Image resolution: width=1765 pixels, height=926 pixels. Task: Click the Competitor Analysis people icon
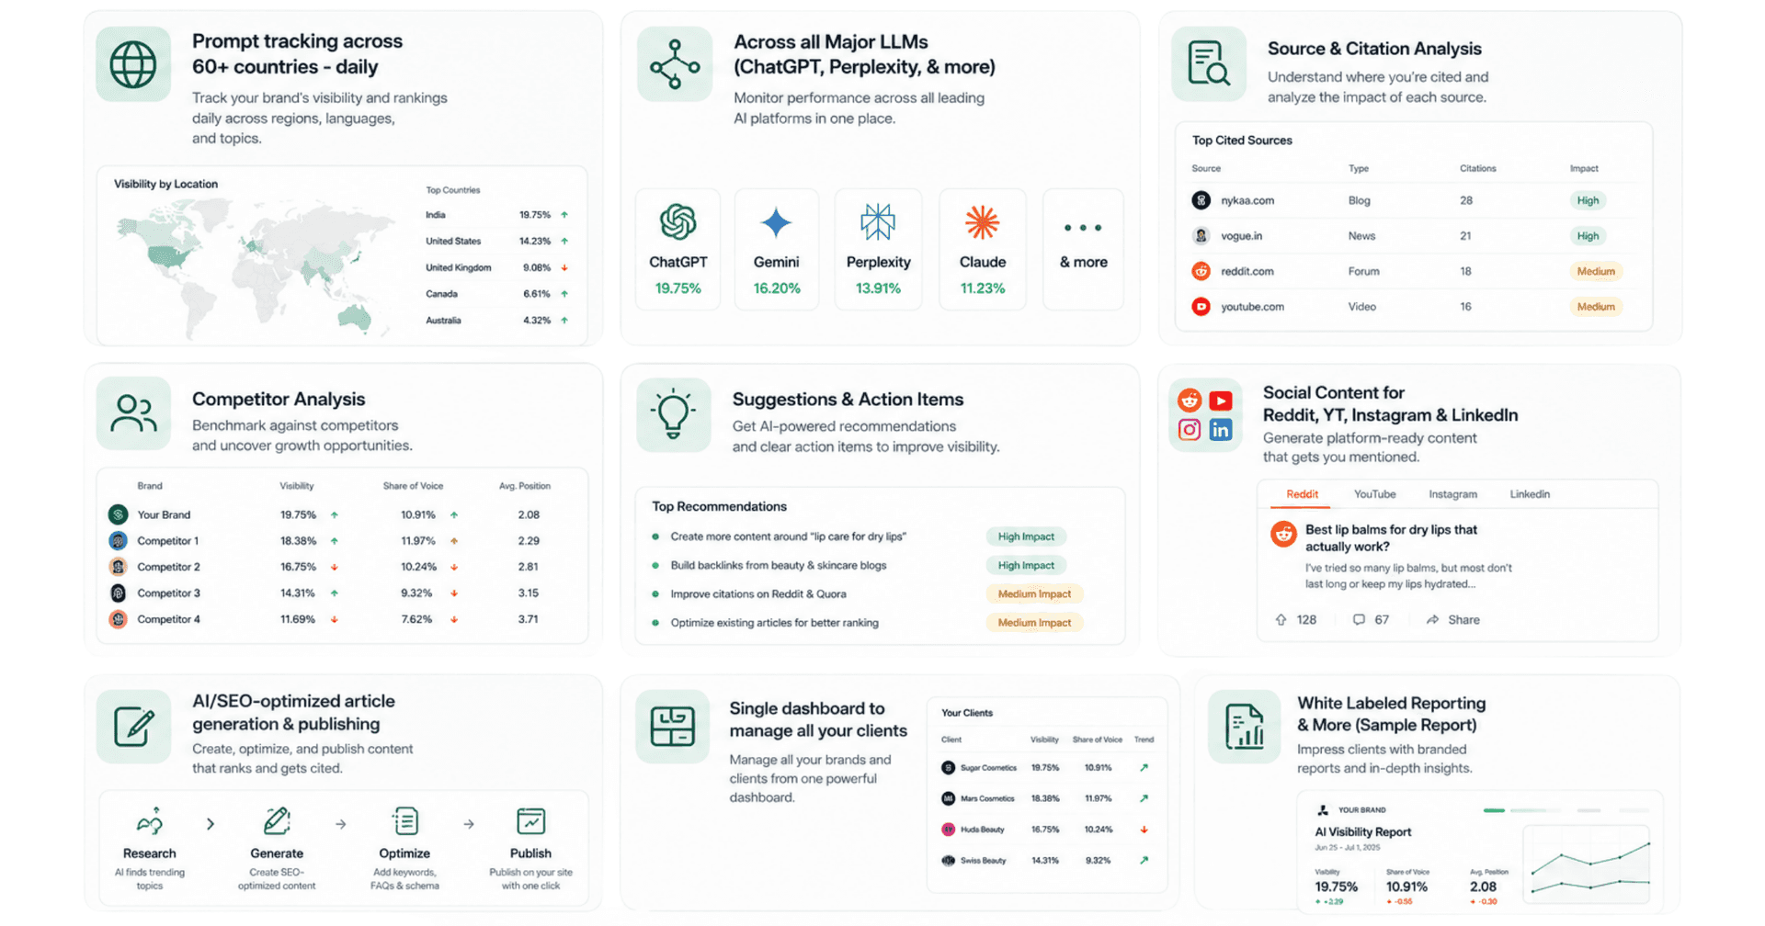click(x=133, y=413)
